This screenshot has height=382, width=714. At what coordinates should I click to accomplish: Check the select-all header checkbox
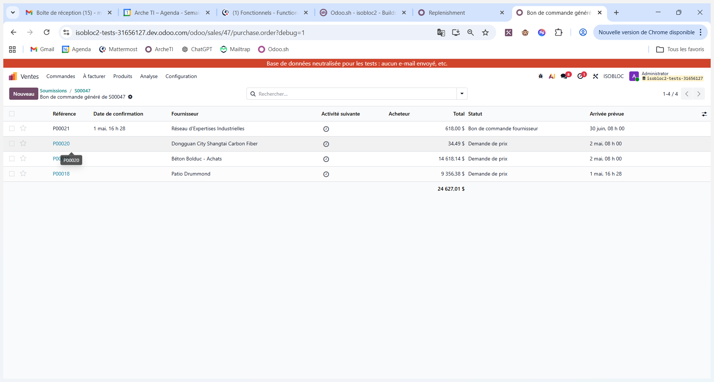(12, 114)
